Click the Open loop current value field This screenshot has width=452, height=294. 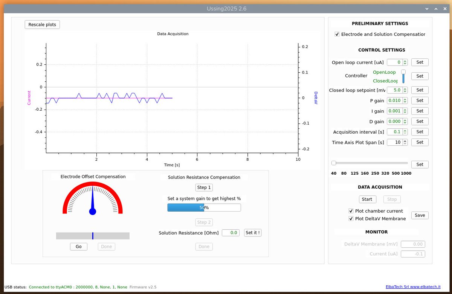pyautogui.click(x=395, y=62)
